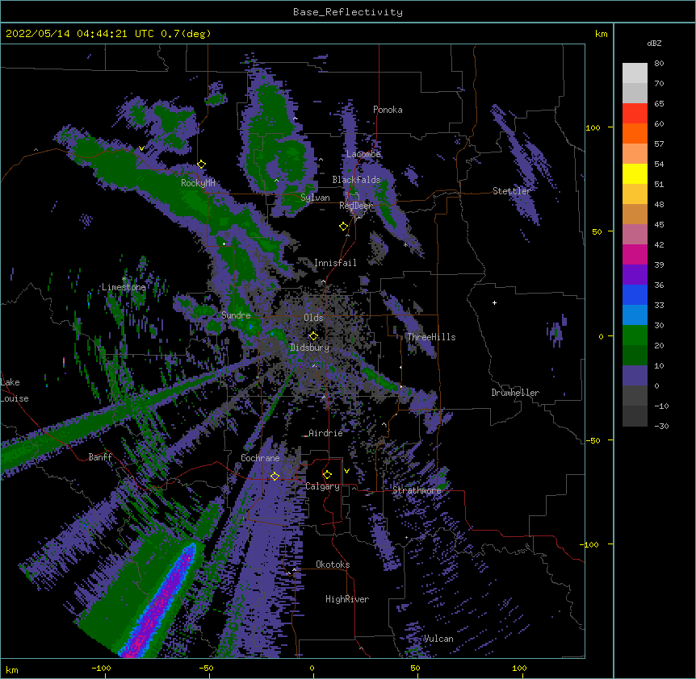Image resolution: width=696 pixels, height=679 pixels.
Task: Click yellow V marker east of Calgary
Action: [x=346, y=471]
